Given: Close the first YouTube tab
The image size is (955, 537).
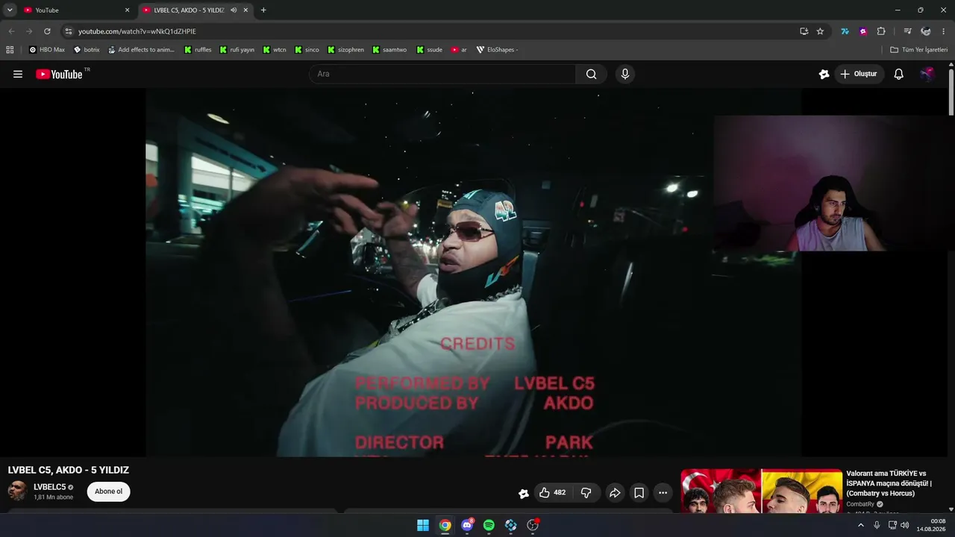Looking at the screenshot, I should click(127, 10).
